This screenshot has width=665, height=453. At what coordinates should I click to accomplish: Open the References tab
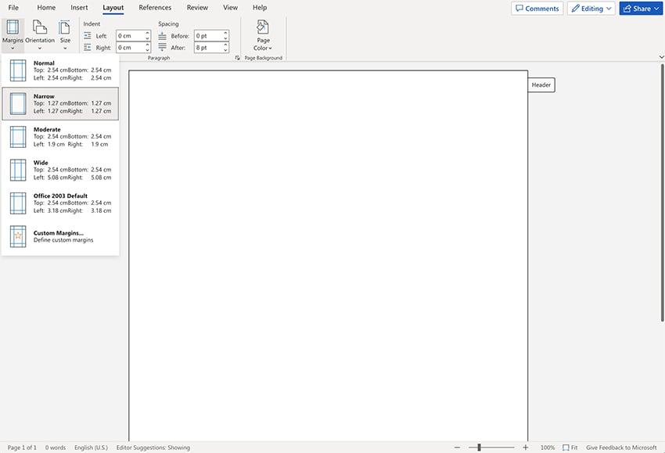tap(155, 8)
